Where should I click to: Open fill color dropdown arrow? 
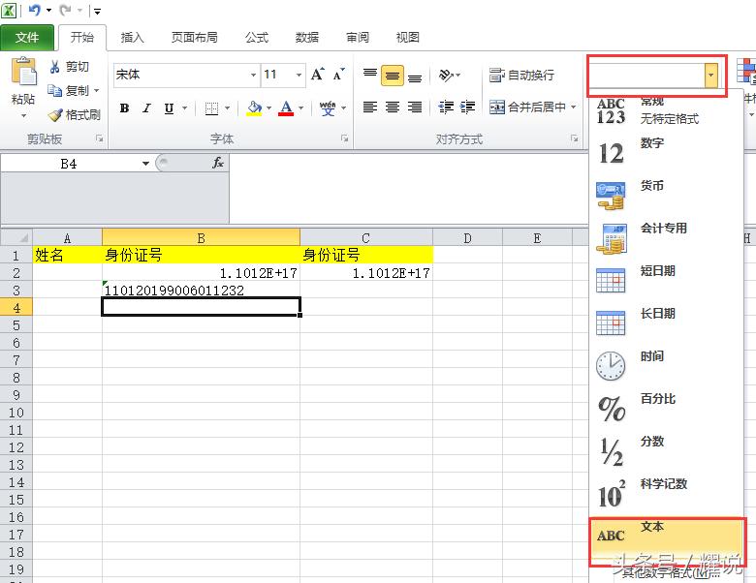coord(269,108)
